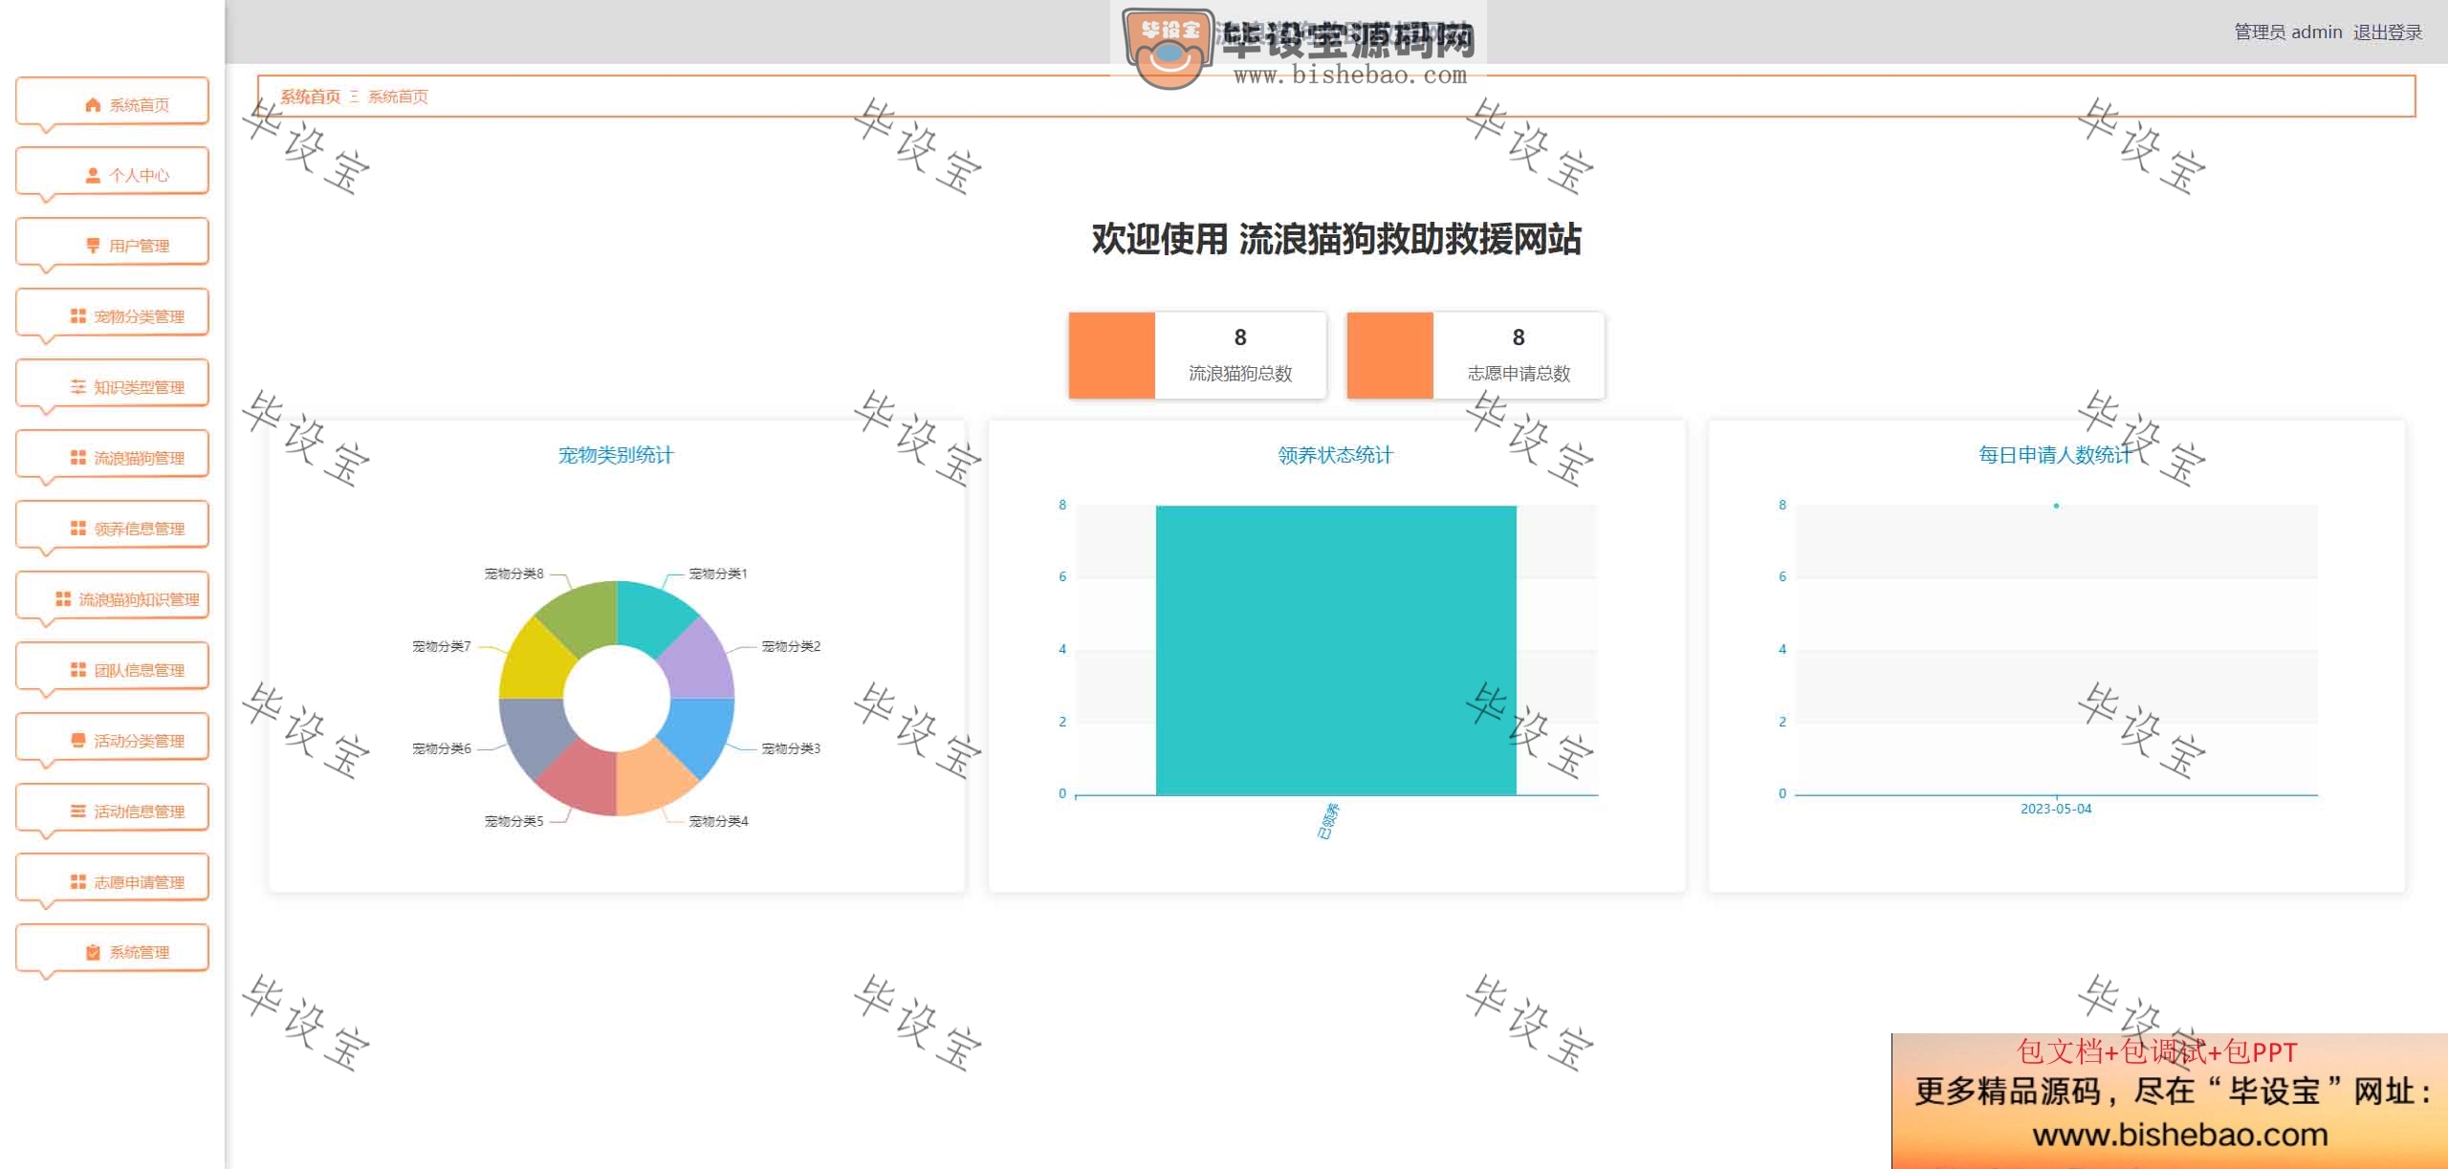2448x1169 pixels.
Task: Navigate to 流浪猫狗知识管理
Action: 112,596
